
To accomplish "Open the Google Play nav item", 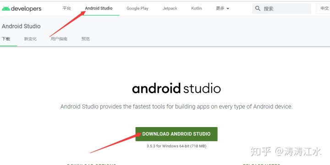I will pyautogui.click(x=137, y=8).
